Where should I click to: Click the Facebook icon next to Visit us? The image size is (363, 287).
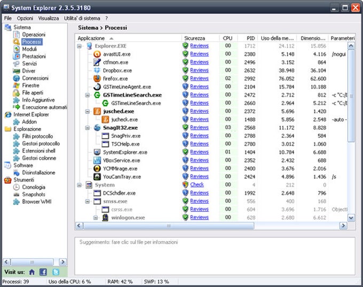coord(43,272)
